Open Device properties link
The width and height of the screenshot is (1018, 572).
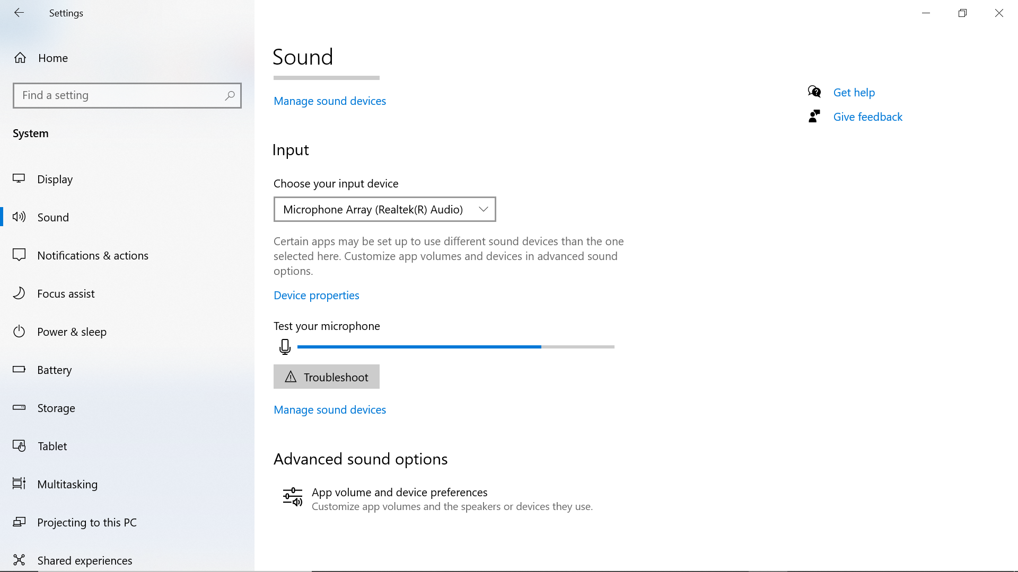click(317, 295)
